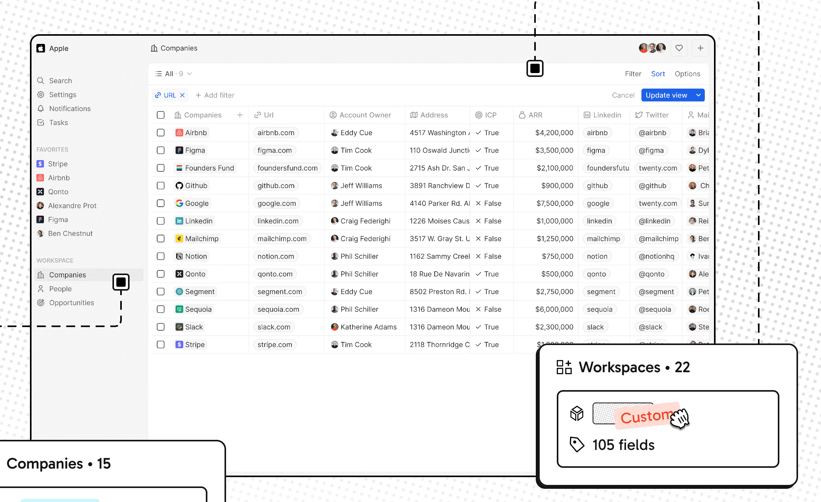821x502 pixels.
Task: Open the airbnb.com URL chip
Action: pyautogui.click(x=276, y=133)
